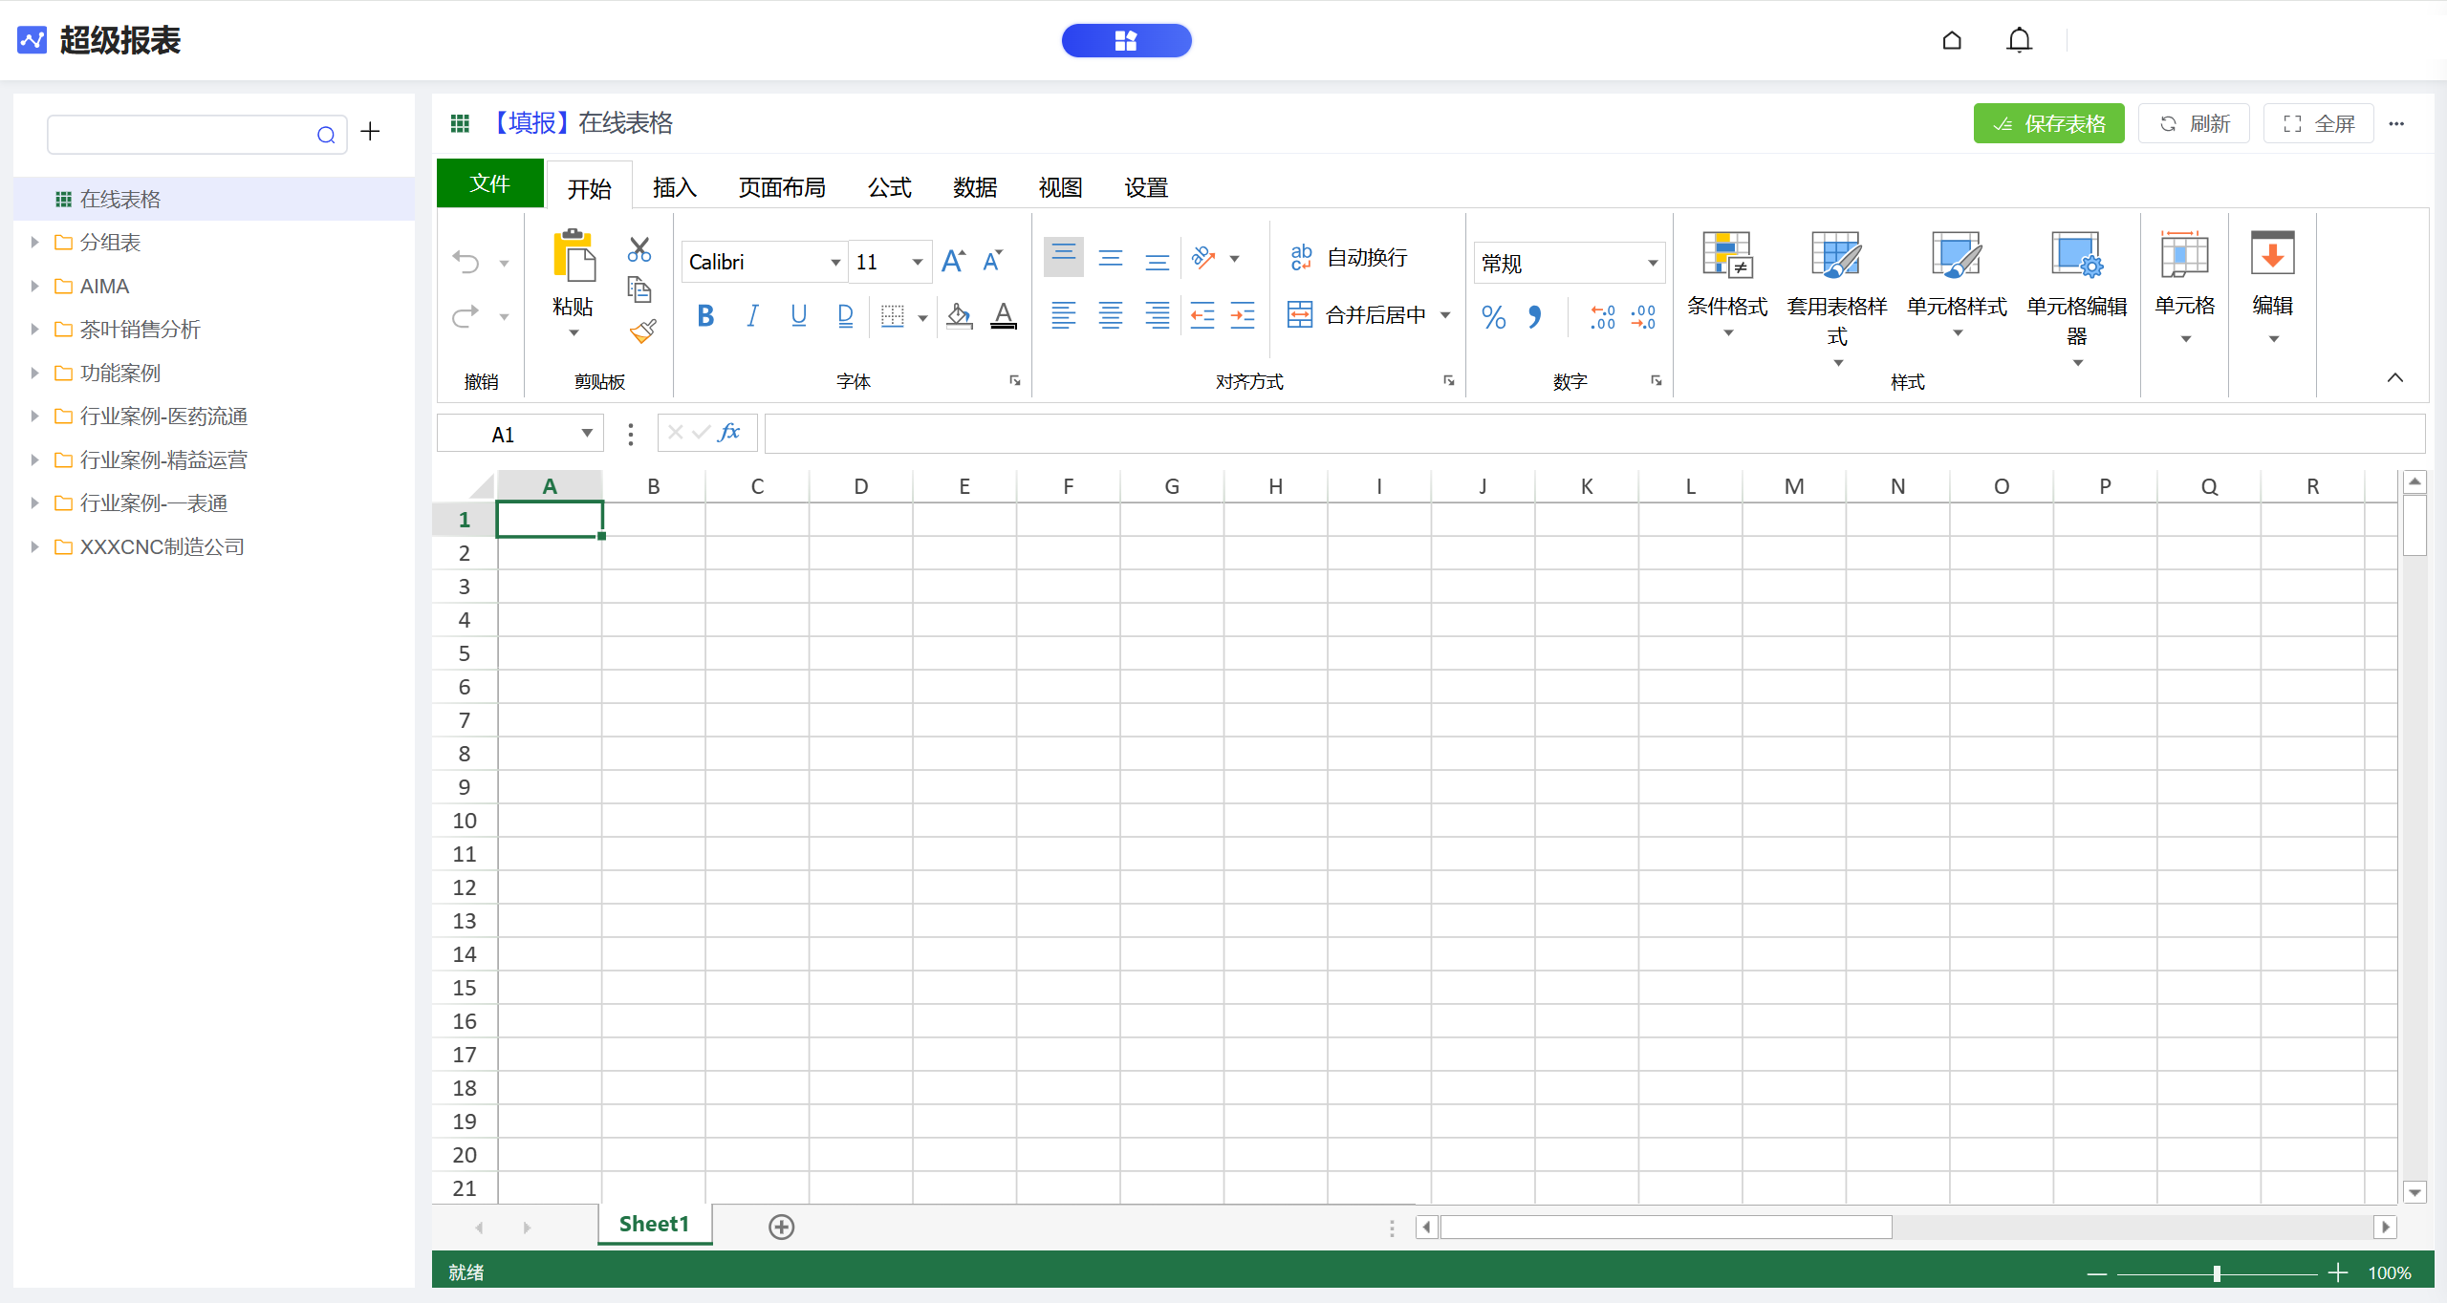Click the 全屏 fullscreen button
The height and width of the screenshot is (1303, 2447).
[x=2319, y=124]
